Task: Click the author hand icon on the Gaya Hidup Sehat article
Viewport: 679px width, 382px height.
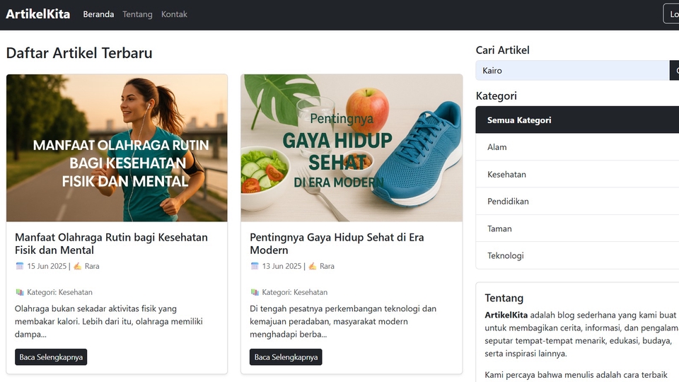Action: [x=313, y=266]
